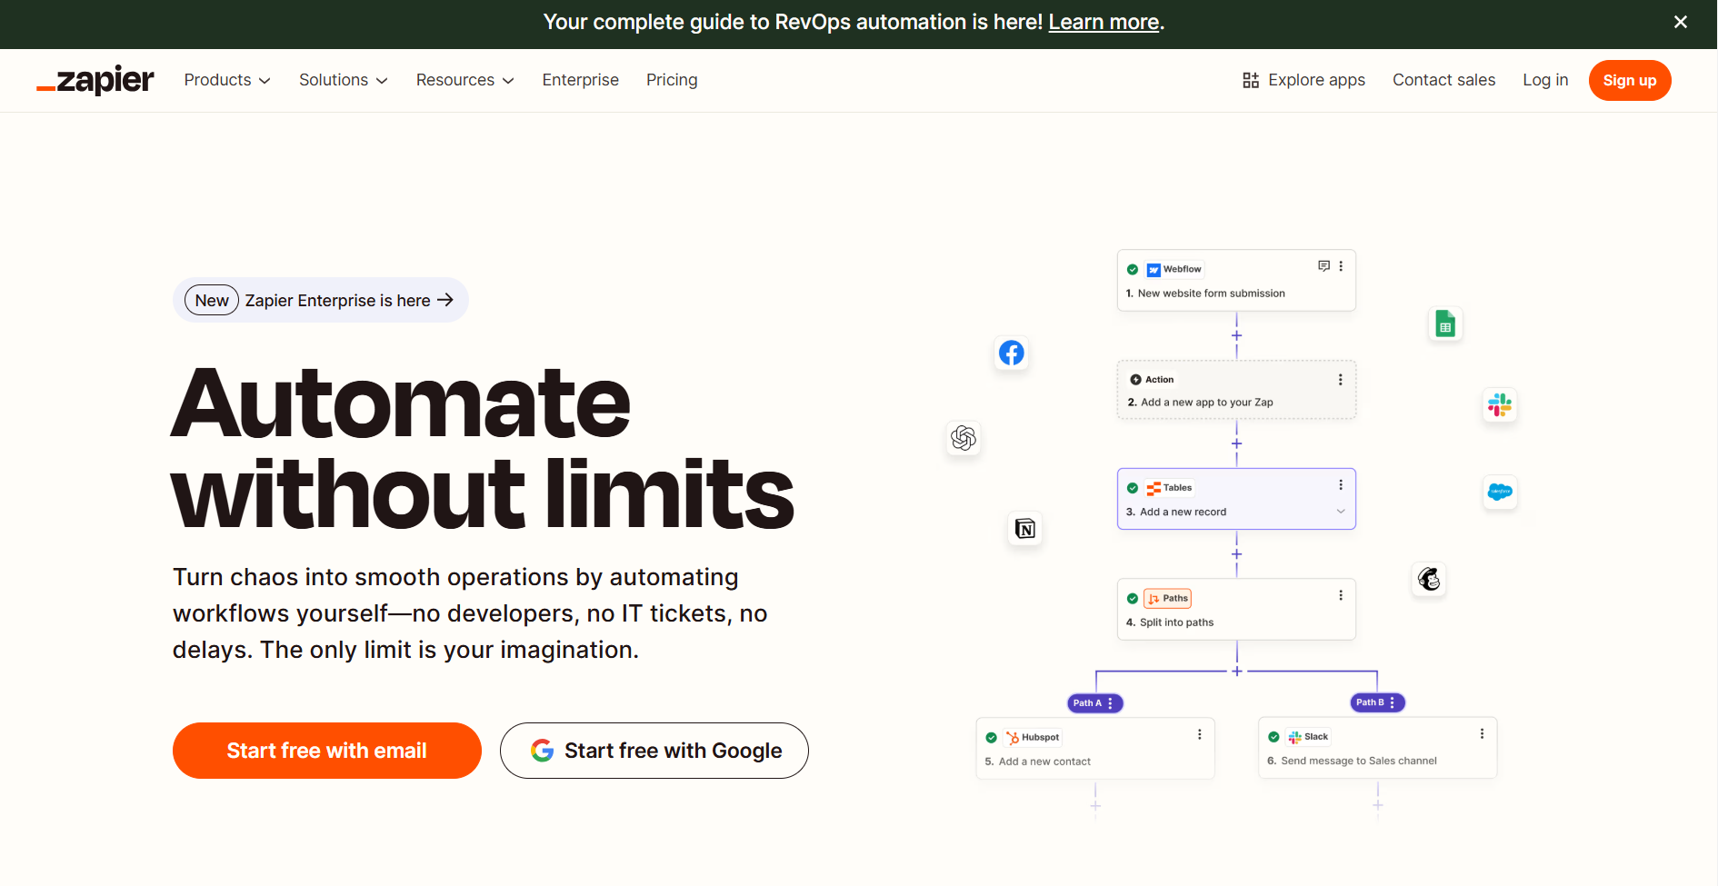Select the Add a new record step
The width and height of the screenshot is (1718, 886).
click(1236, 499)
